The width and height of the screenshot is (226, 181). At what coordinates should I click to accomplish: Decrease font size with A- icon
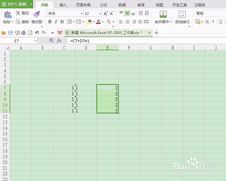(x=112, y=14)
